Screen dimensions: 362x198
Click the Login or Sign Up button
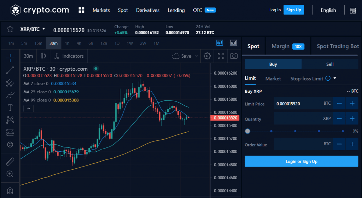[302, 161]
